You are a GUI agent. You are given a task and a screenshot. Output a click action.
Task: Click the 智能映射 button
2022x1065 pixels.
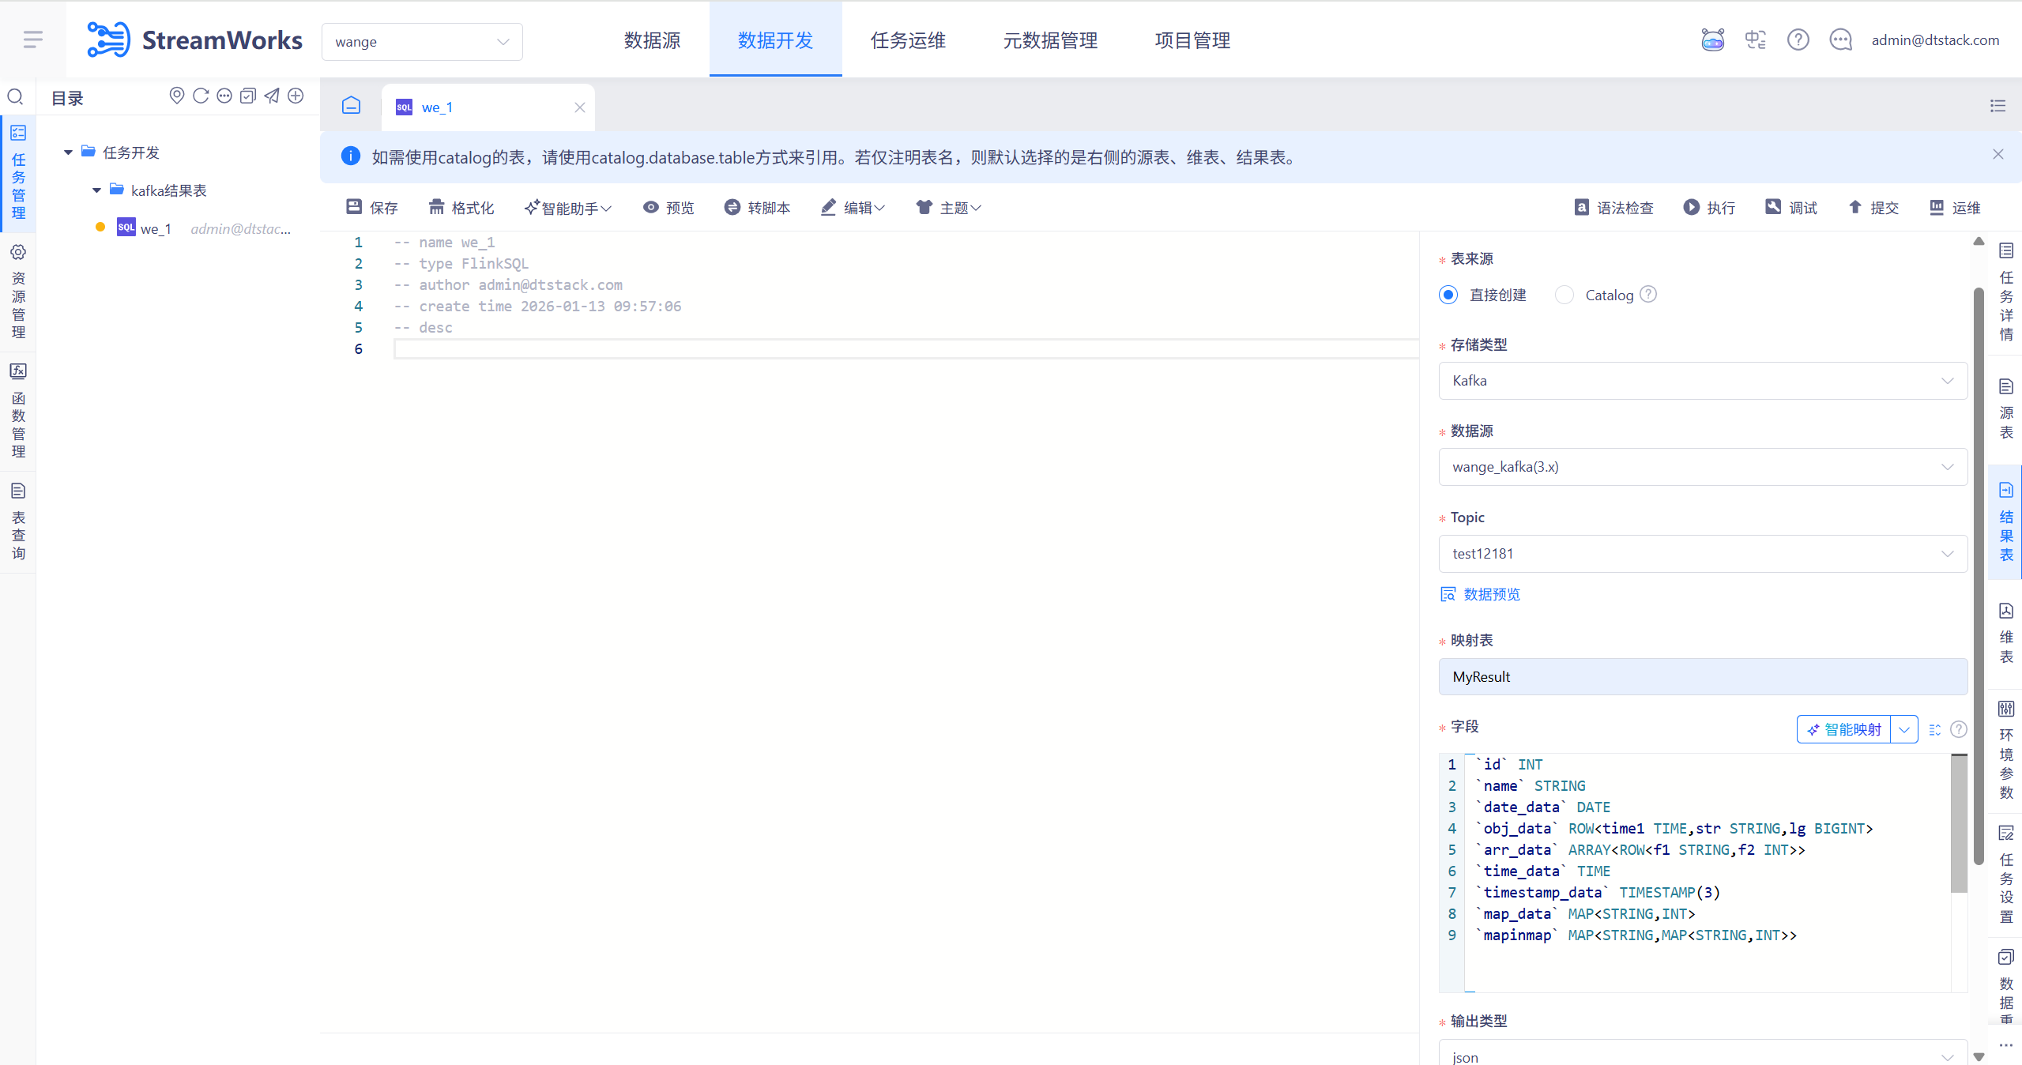tap(1844, 729)
